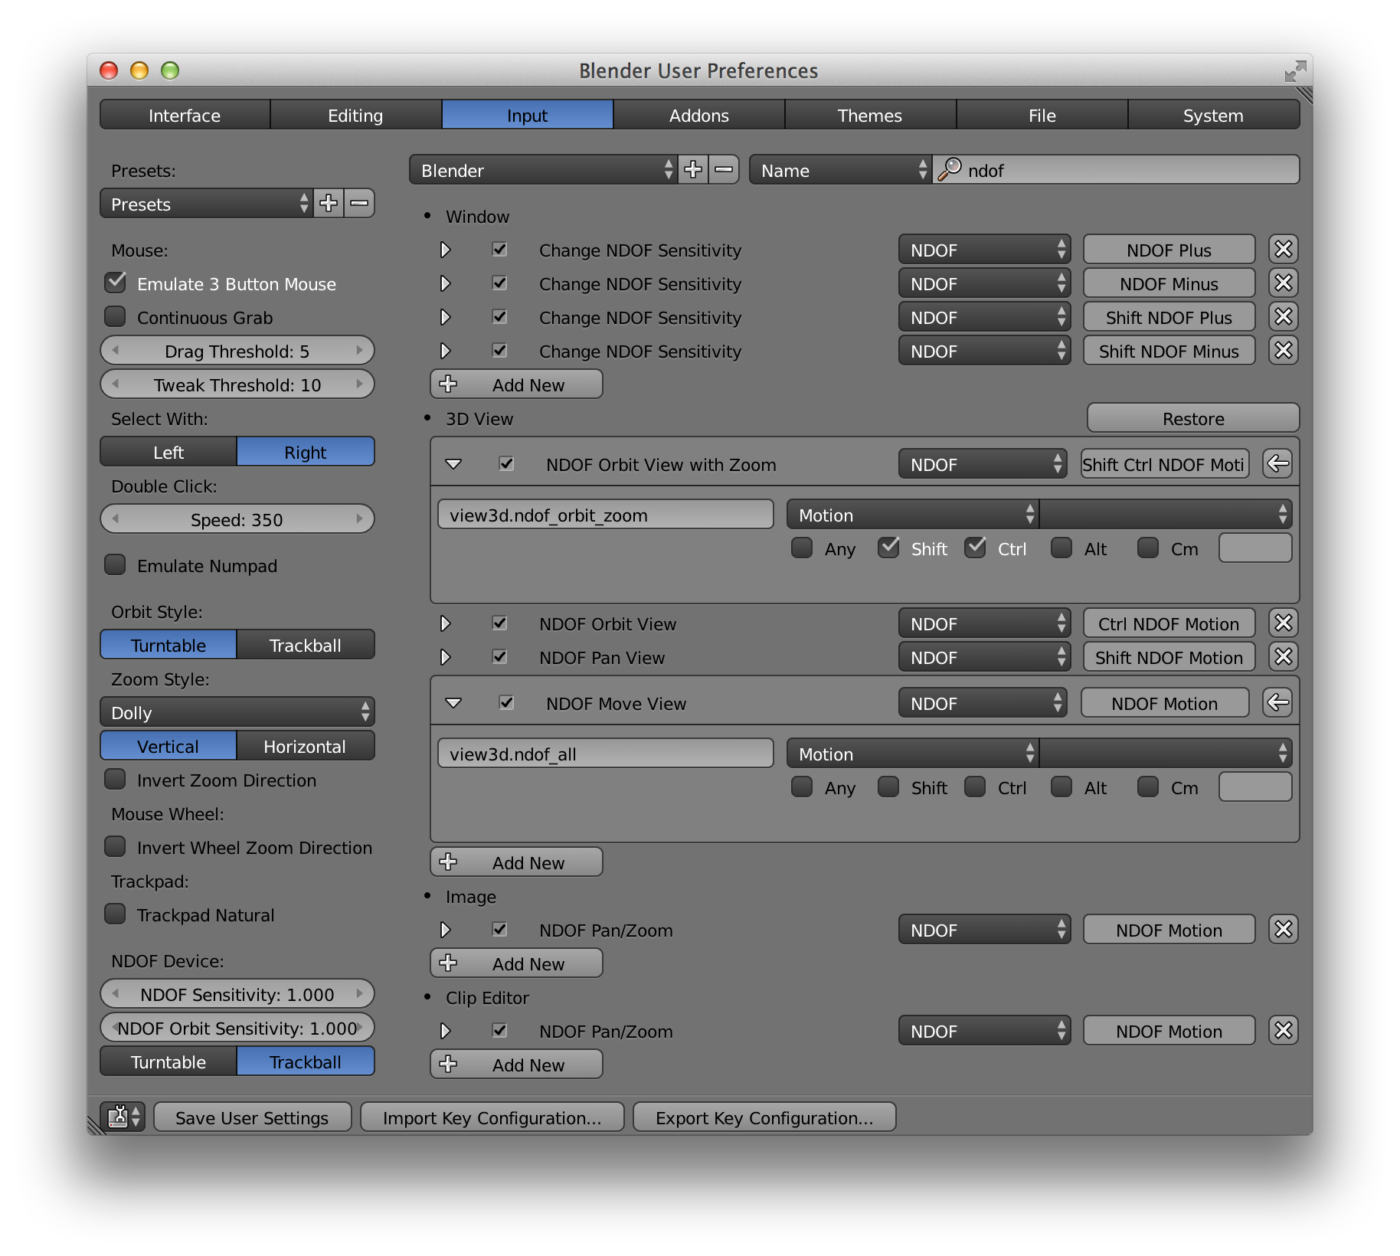Switch to the Interface tab

(185, 115)
